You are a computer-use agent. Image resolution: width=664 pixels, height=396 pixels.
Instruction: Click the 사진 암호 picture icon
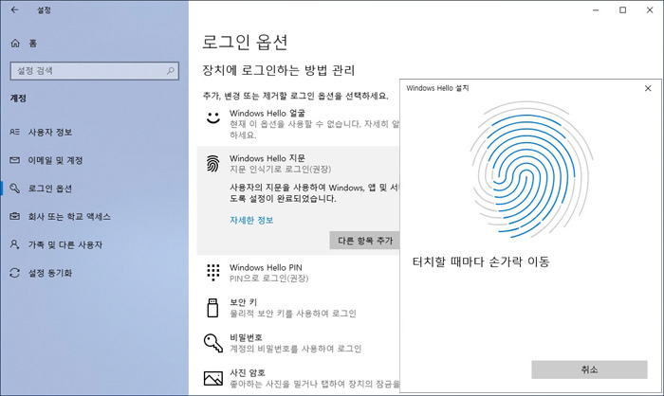(x=213, y=378)
